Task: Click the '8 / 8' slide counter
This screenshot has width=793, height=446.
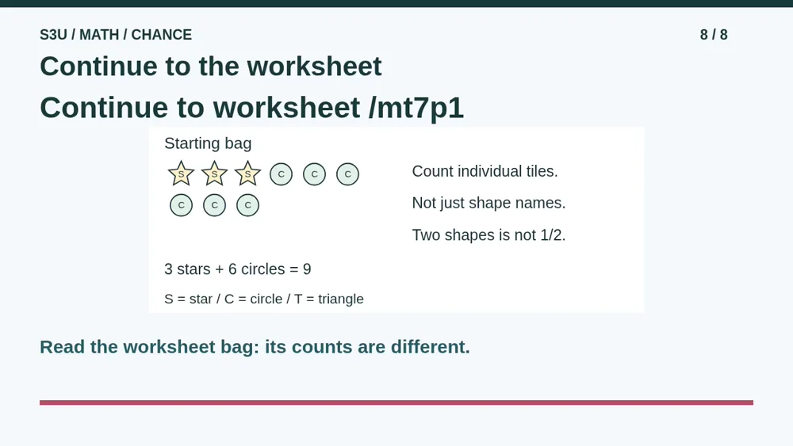Action: pyautogui.click(x=714, y=35)
